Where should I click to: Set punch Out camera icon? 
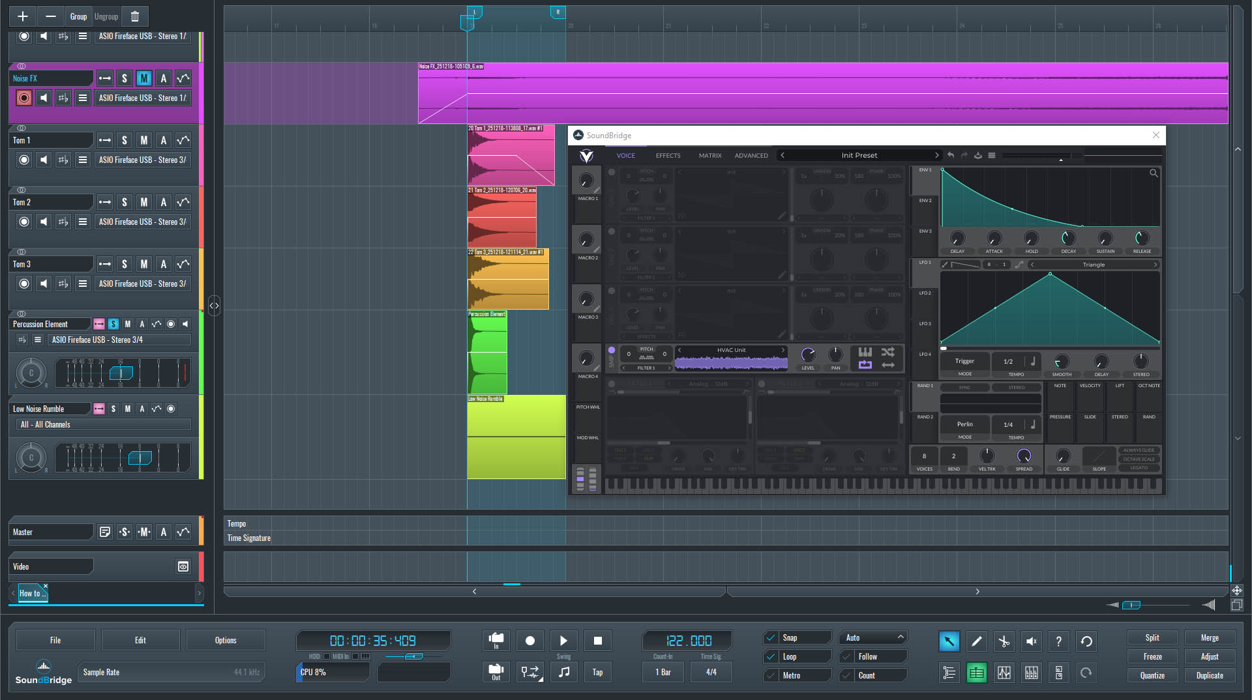pos(496,672)
